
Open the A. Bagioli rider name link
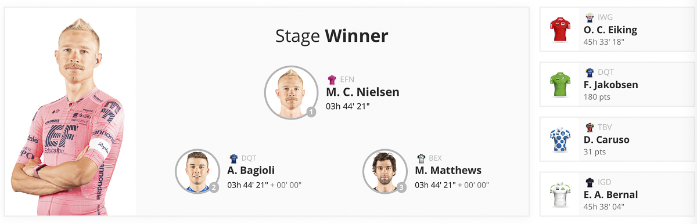click(x=251, y=170)
